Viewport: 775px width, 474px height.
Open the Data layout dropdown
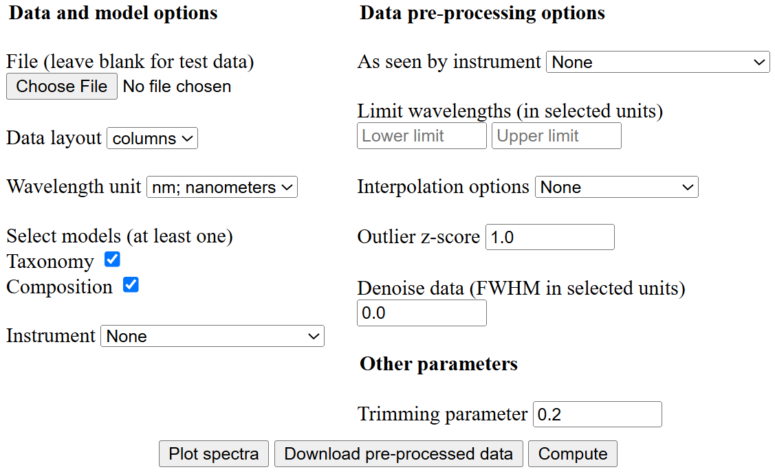pos(152,138)
